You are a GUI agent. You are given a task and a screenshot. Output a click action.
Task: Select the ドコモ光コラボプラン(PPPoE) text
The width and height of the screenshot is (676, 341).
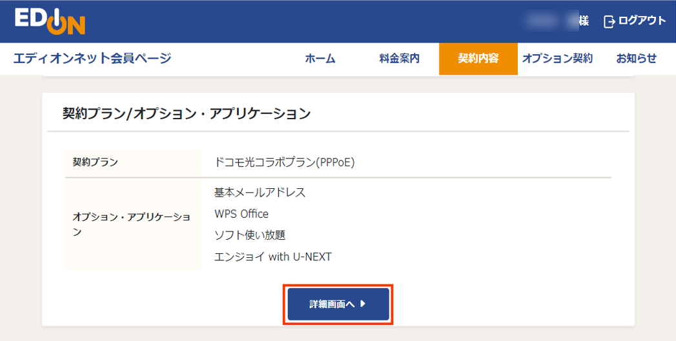[x=285, y=162]
